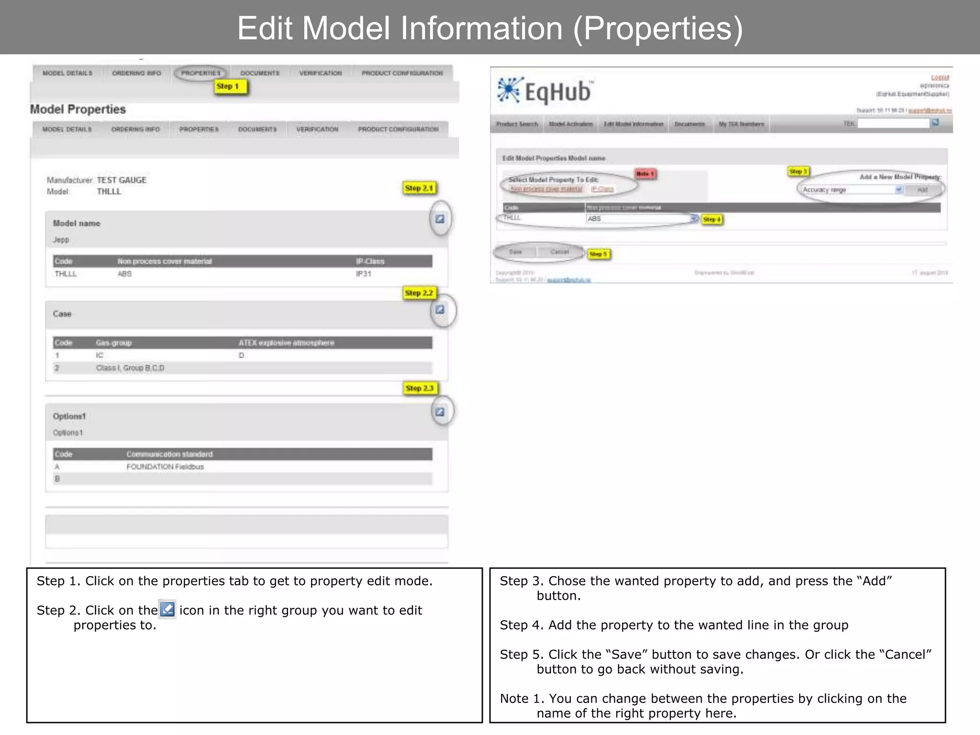The image size is (980, 735).
Task: Select the DOCUMENTS tab below the Model Properties heading
Action: click(x=257, y=129)
